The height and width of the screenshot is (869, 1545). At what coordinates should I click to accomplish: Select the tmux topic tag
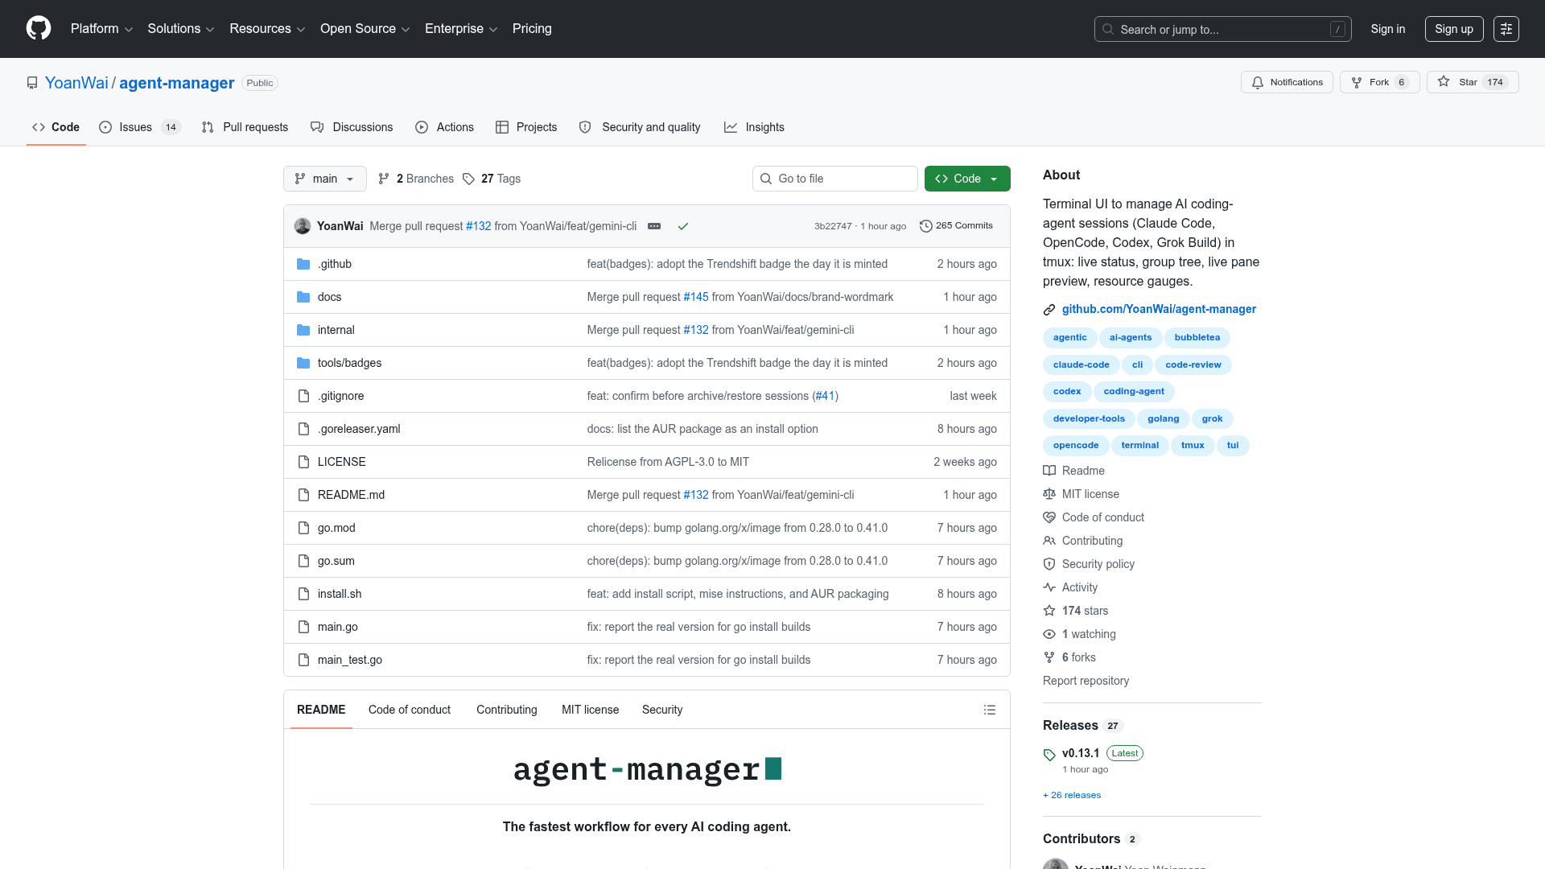1193,446
